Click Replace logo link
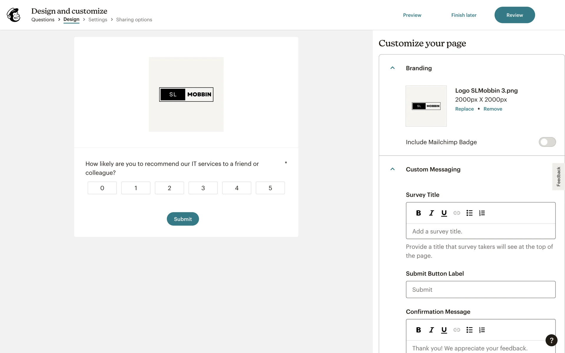 (x=464, y=109)
